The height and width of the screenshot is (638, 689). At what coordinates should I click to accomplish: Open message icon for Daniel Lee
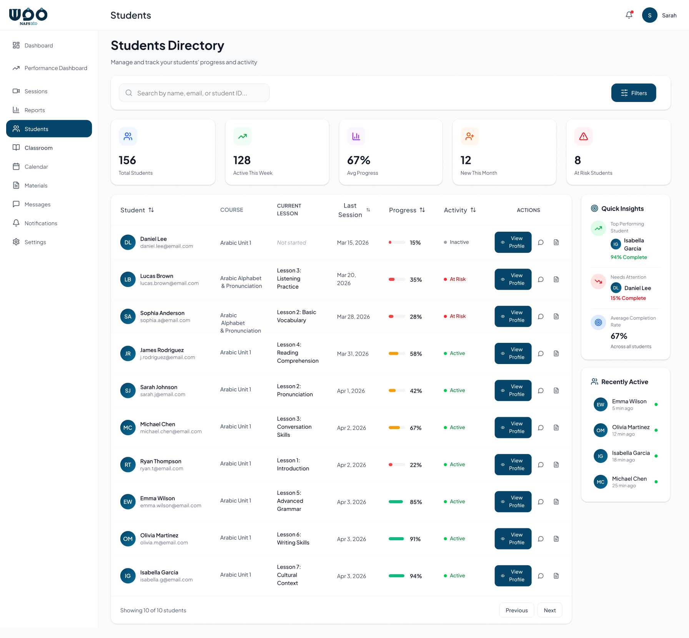pyautogui.click(x=541, y=242)
